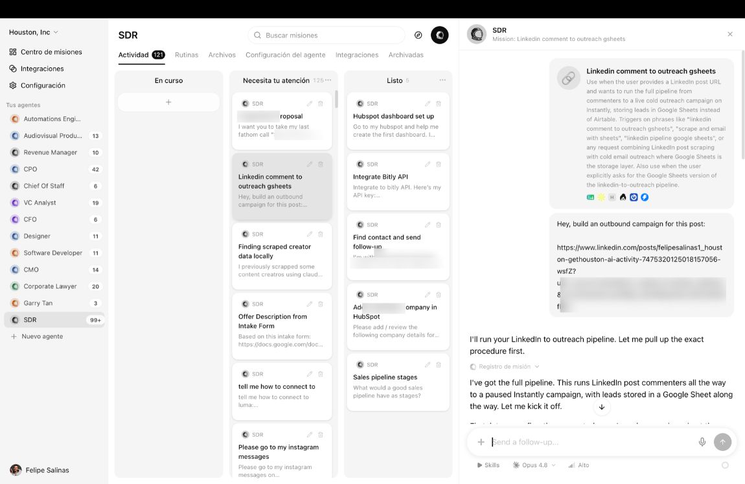Open the Integrate Bitly API mission card
Image resolution: width=745 pixels, height=484 pixels.
click(x=398, y=182)
